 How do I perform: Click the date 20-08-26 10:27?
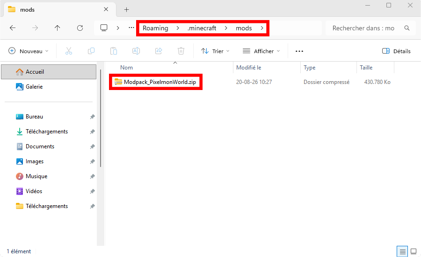254,82
